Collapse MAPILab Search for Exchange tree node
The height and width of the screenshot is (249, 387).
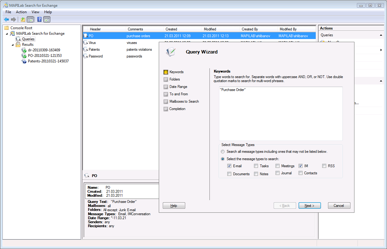tap(7, 34)
